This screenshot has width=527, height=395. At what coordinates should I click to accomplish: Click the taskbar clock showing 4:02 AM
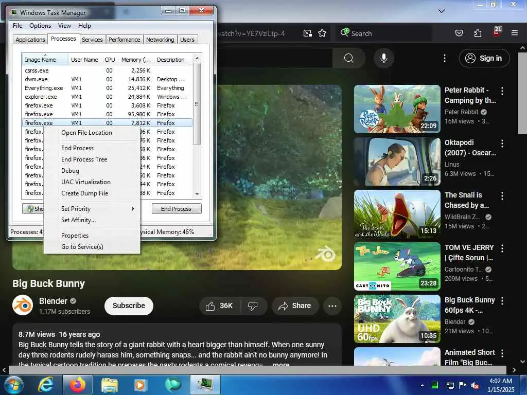tap(501, 385)
